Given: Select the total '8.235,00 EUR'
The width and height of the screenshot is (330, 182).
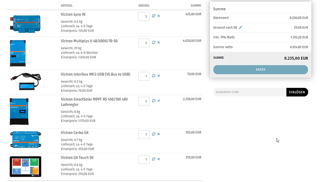Looking at the screenshot, I should 296,58.
